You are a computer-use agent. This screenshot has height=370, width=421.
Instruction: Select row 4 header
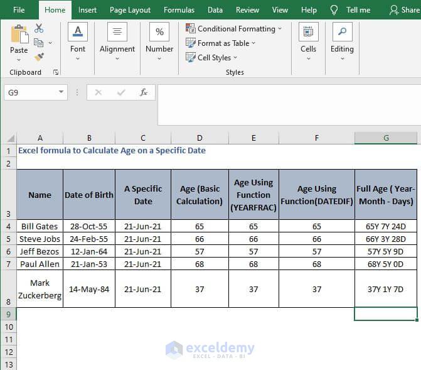coord(9,226)
